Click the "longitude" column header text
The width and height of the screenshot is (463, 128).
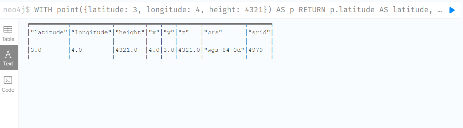point(91,33)
